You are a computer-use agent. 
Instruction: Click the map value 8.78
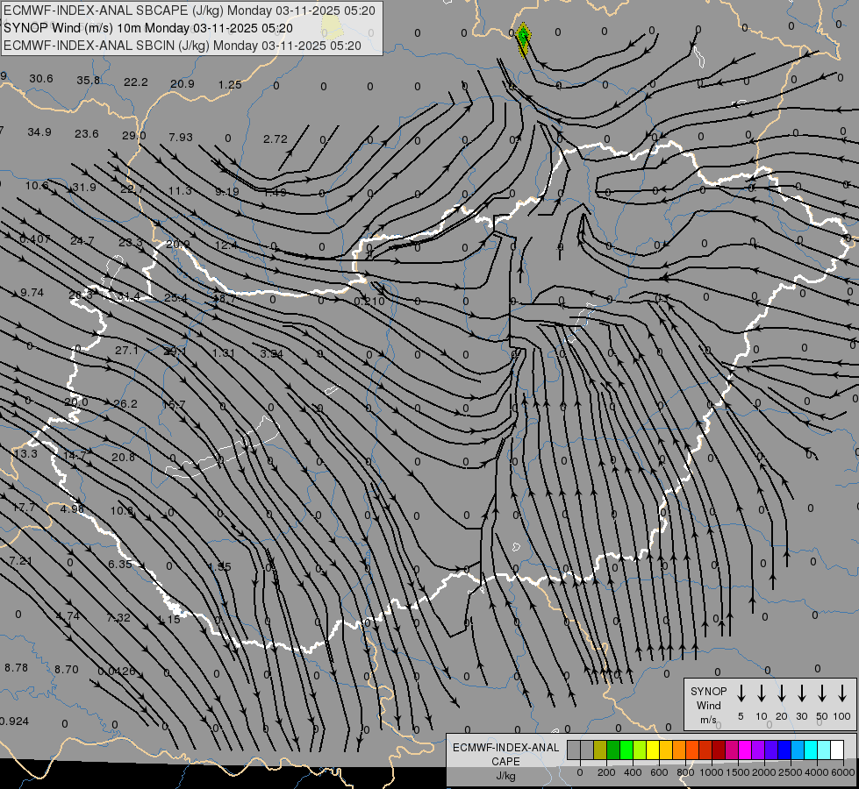pos(16,668)
